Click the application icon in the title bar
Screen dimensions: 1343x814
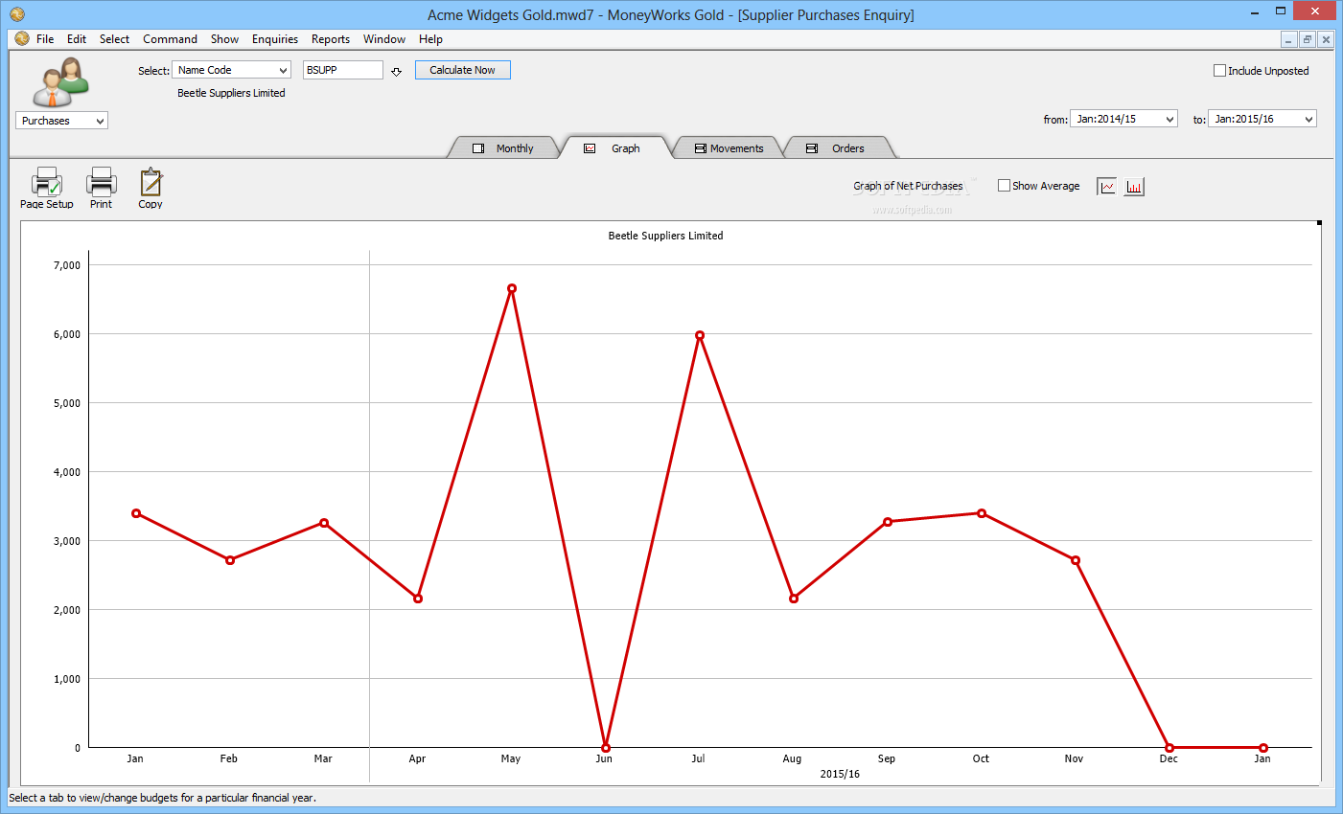pos(16,14)
